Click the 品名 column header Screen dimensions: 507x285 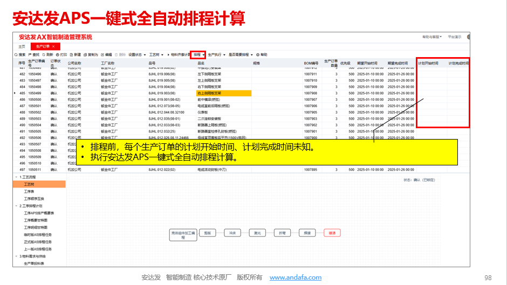point(201,64)
